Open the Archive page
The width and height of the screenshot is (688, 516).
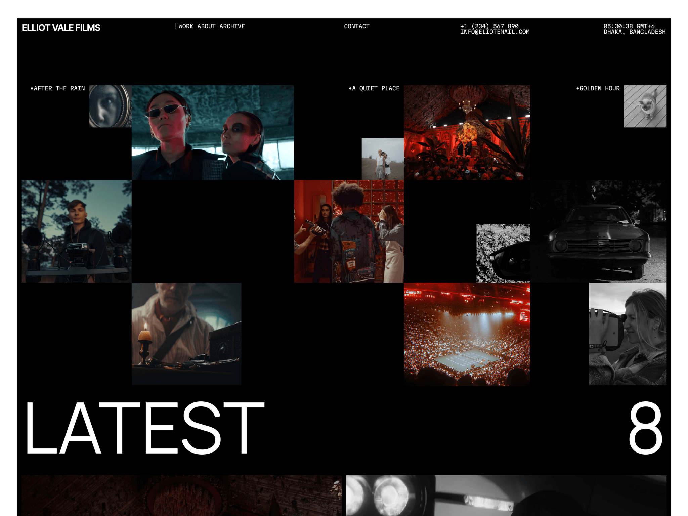click(232, 26)
